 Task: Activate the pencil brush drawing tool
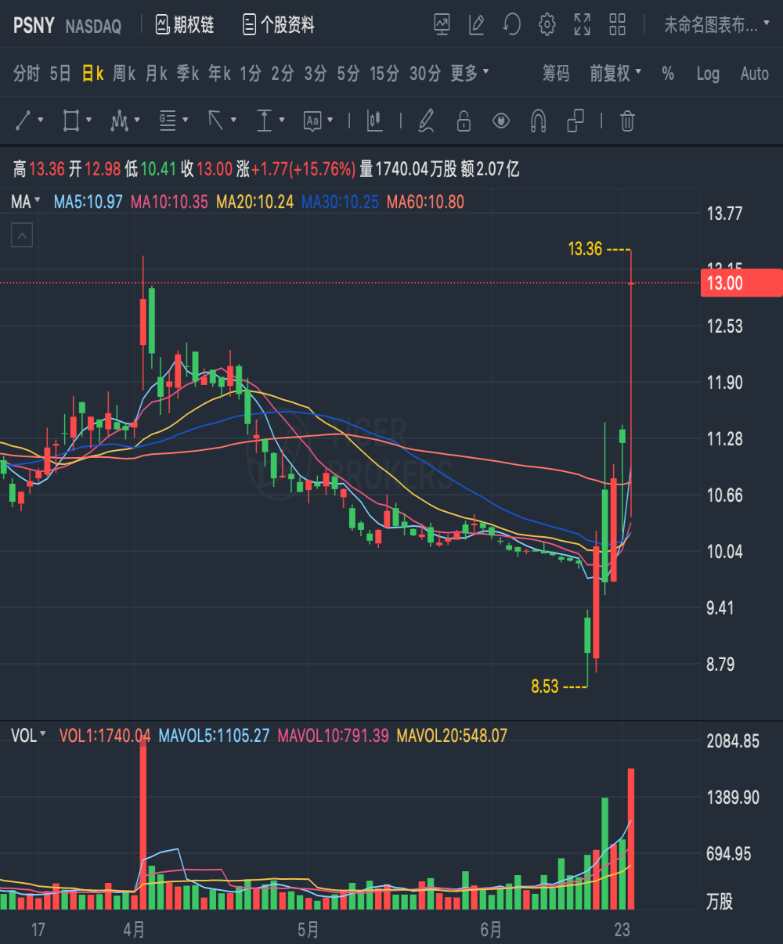[x=426, y=121]
